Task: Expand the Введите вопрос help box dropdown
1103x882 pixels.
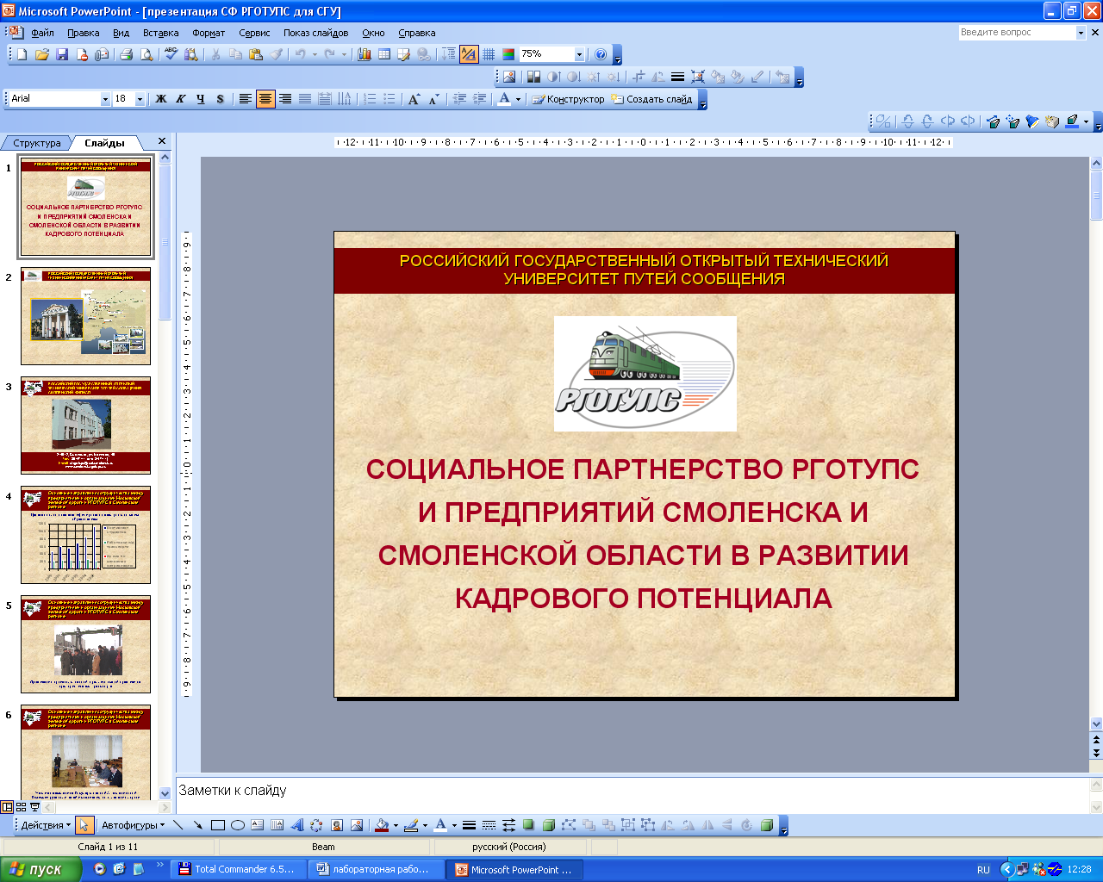Action: pos(1081,33)
